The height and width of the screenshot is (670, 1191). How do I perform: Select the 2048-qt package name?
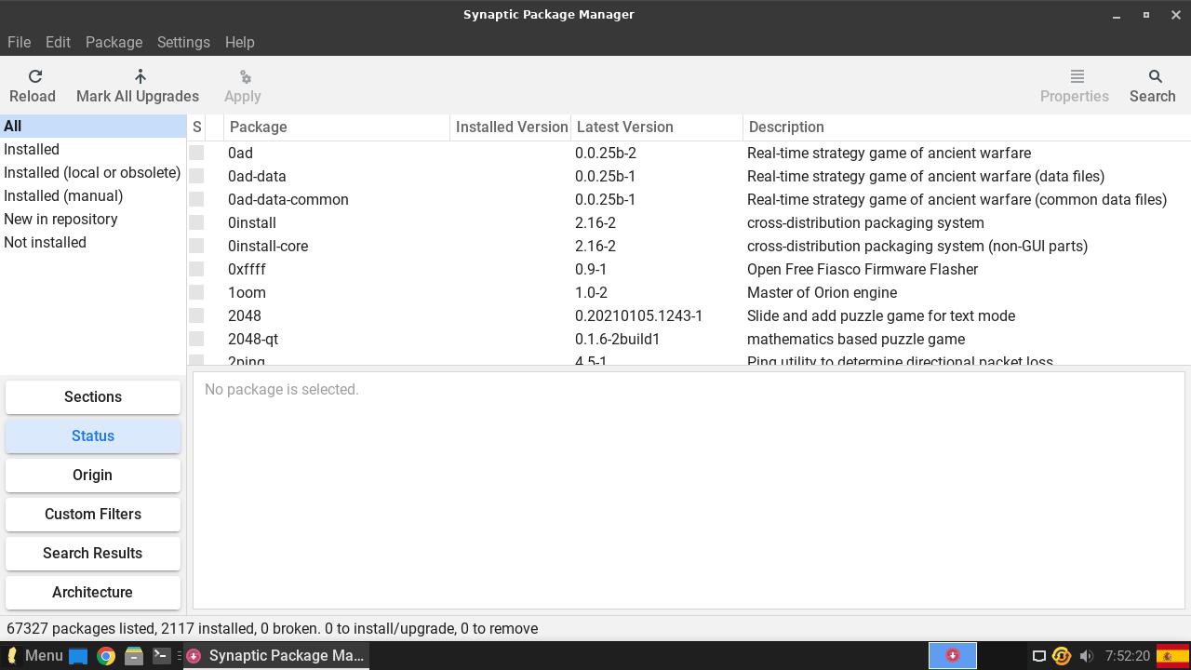[x=253, y=339]
